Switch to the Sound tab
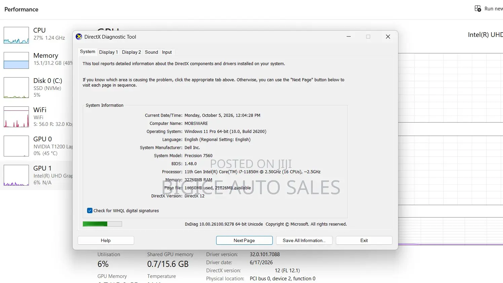Viewport: 503px width, 283px height. pyautogui.click(x=151, y=52)
